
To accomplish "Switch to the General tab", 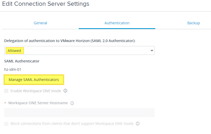I will pos(40,23).
